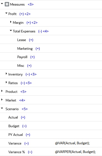Screen dimensions: 102x156
Task: Select the Actual scenario member
Action: 13,117
